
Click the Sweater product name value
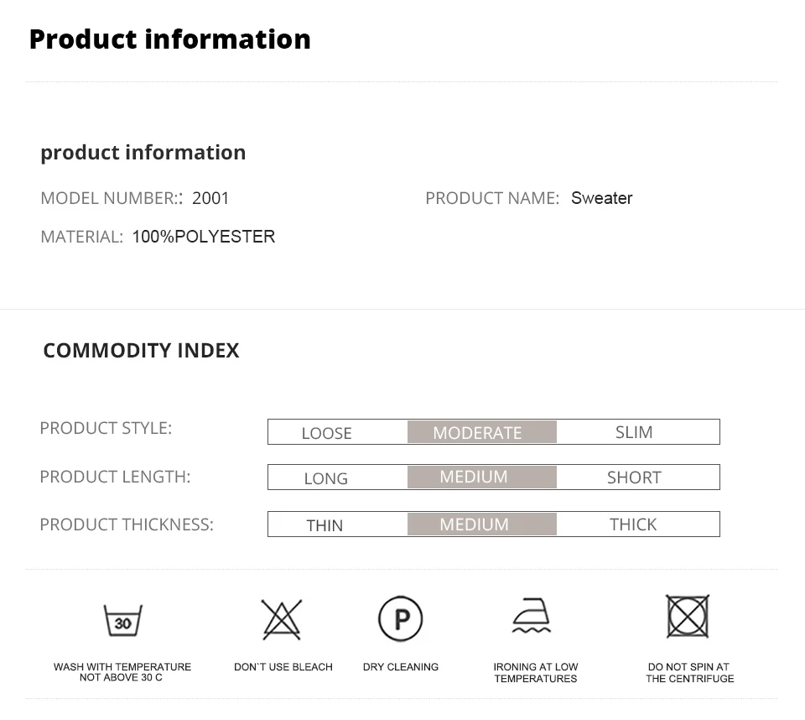(601, 198)
